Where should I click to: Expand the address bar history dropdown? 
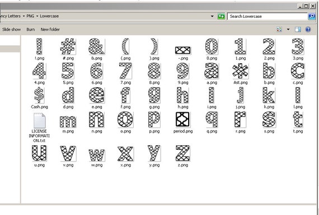[212, 16]
